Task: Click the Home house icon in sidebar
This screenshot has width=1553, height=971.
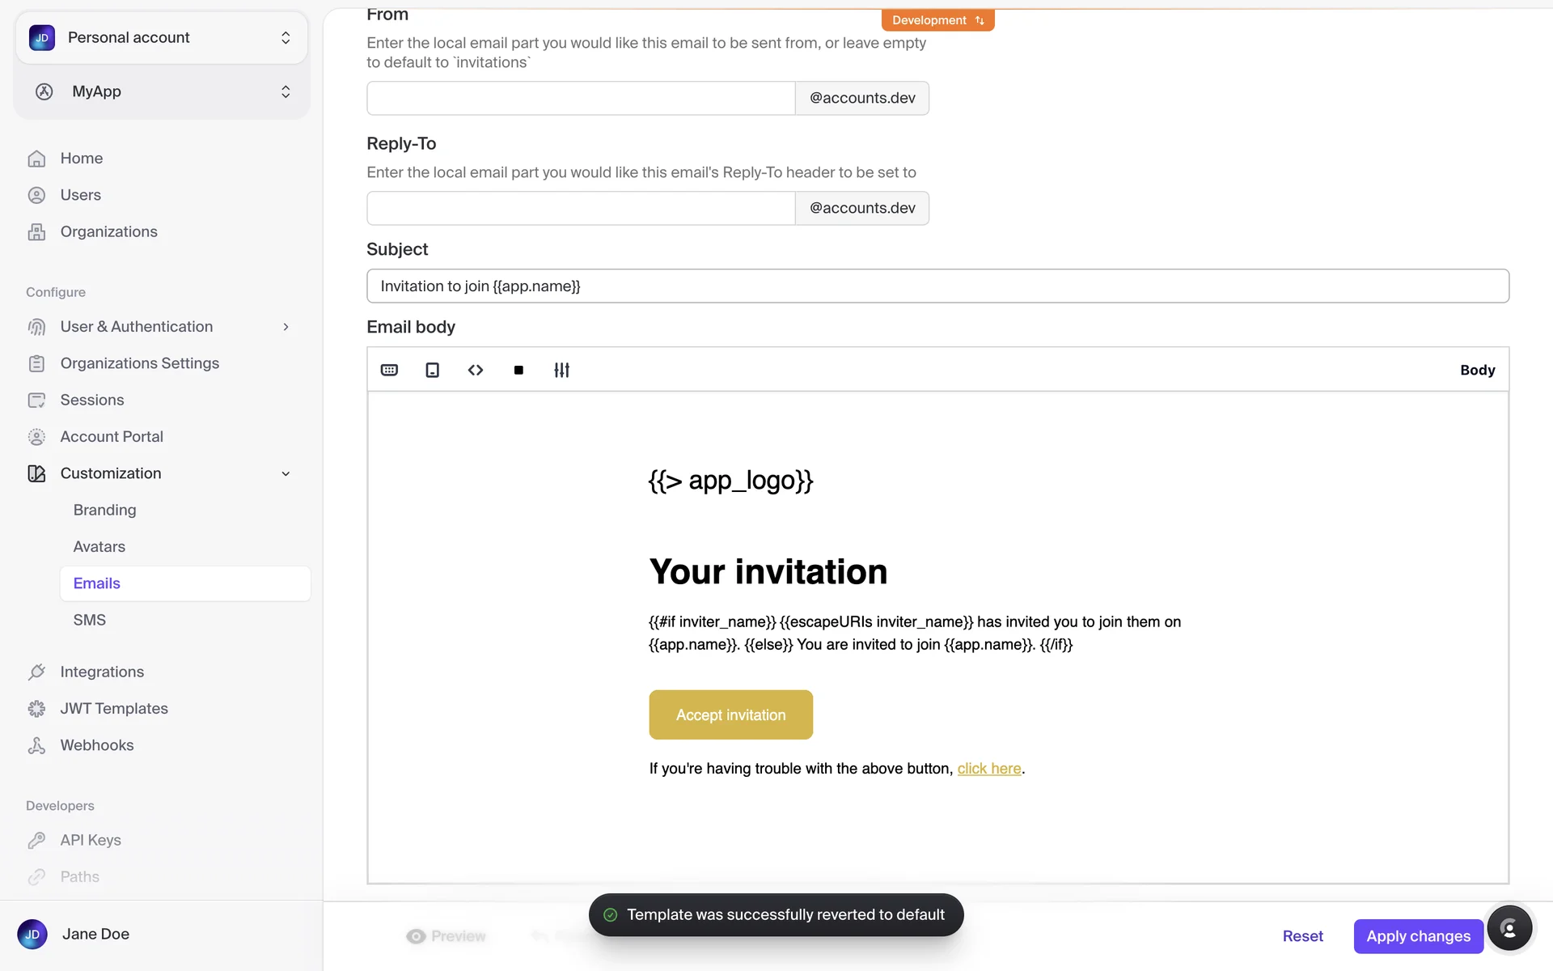Action: tap(36, 159)
